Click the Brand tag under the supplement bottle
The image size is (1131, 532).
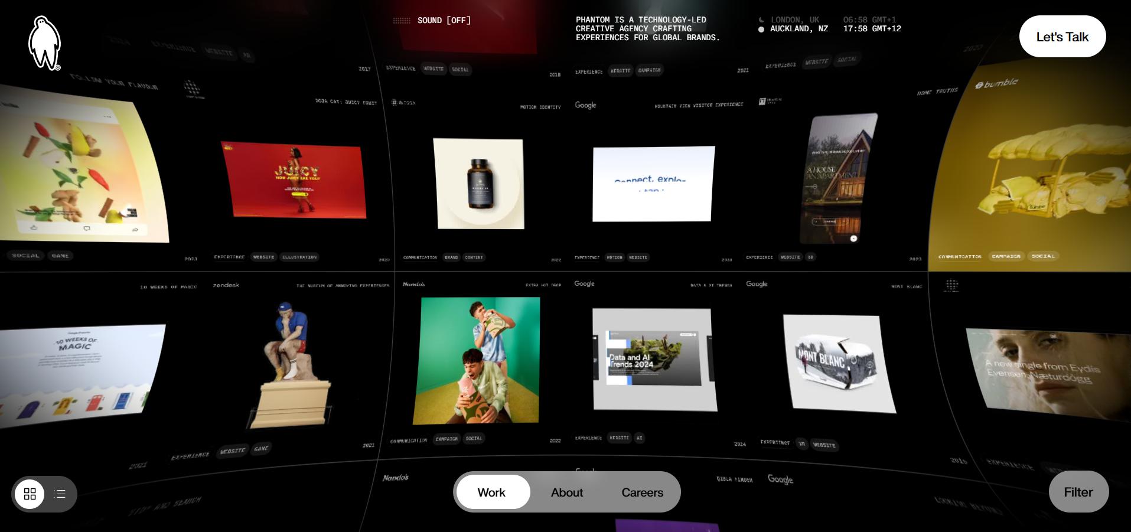click(451, 257)
